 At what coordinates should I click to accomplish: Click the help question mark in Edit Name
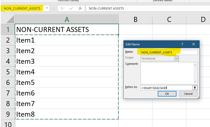click(x=182, y=44)
